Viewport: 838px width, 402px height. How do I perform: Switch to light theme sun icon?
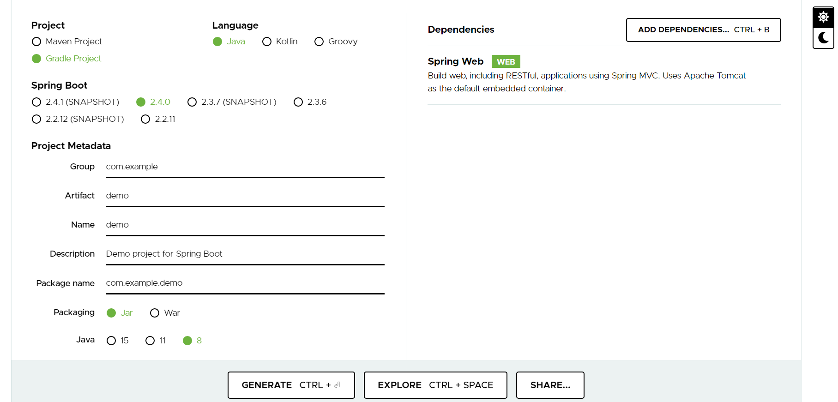pyautogui.click(x=823, y=18)
